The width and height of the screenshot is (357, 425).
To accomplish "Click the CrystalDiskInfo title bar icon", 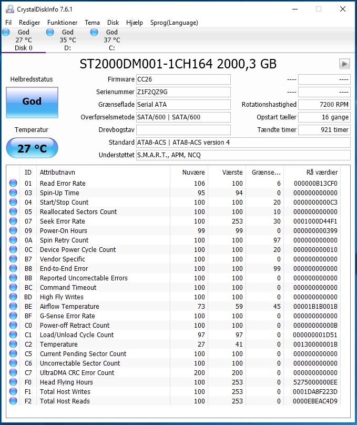I will click(10, 9).
